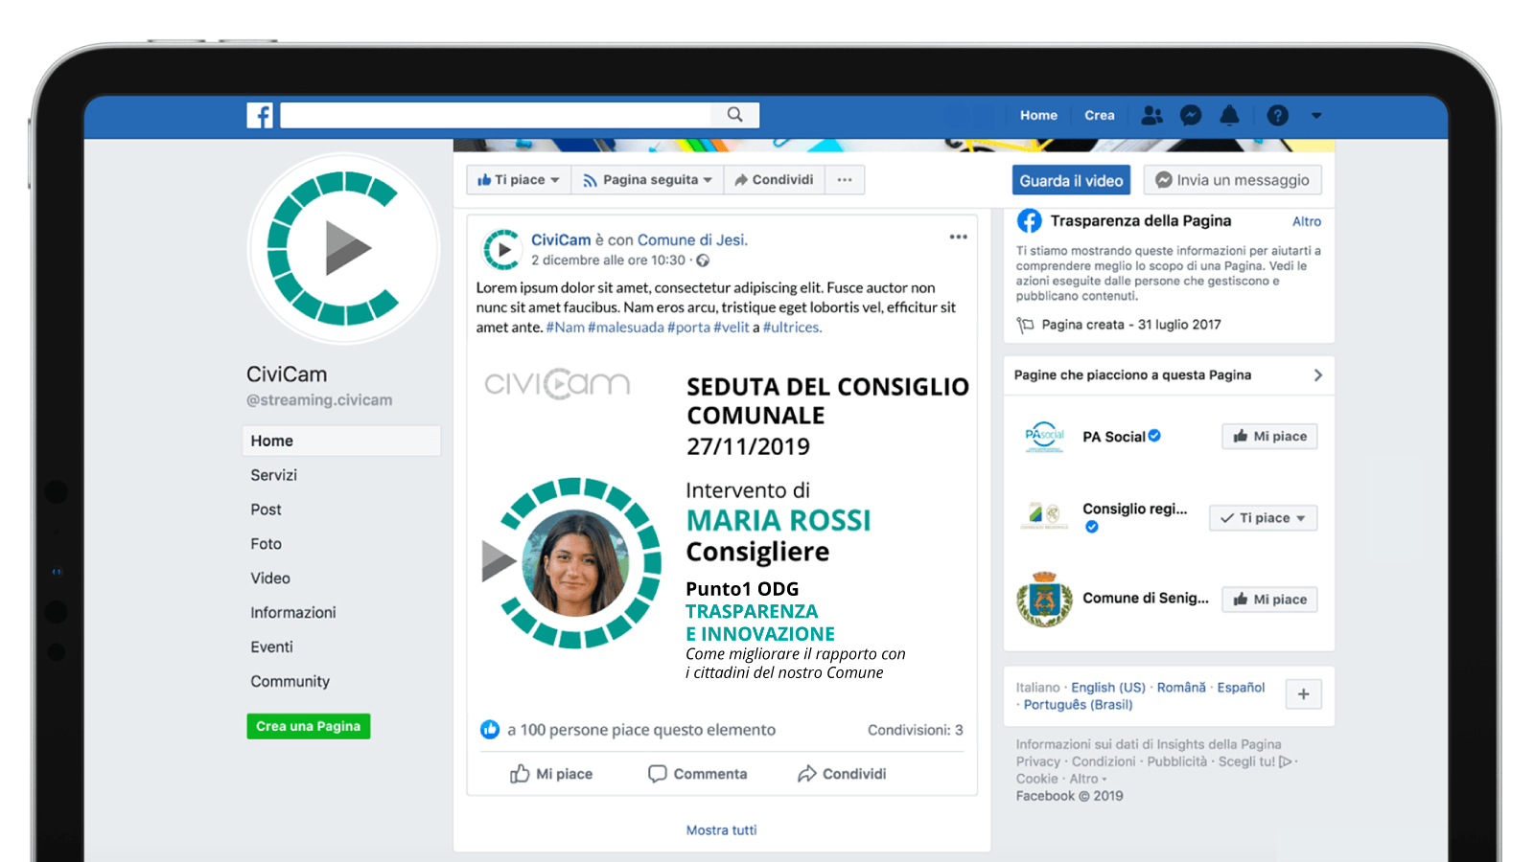
Task: Expand Pagine che piacciono chevron
Action: tap(1317, 375)
